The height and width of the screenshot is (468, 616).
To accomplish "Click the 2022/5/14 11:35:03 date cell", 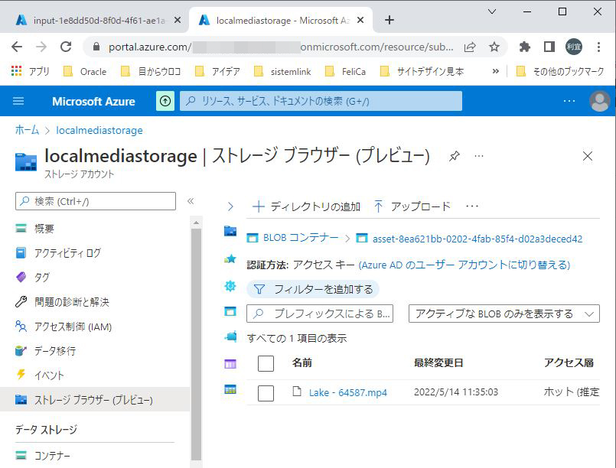I will [x=456, y=392].
